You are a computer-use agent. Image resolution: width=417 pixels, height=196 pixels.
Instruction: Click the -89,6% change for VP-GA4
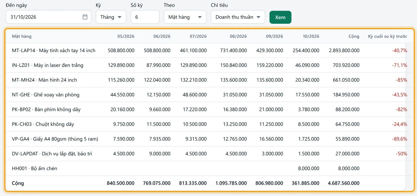coord(400,139)
